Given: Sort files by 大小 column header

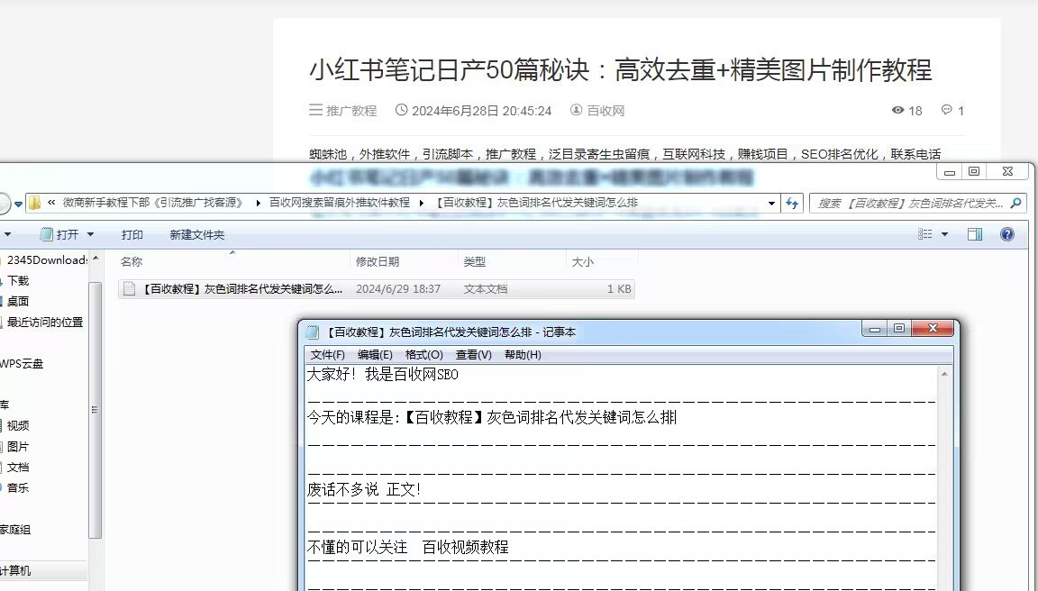Looking at the screenshot, I should pos(583,261).
